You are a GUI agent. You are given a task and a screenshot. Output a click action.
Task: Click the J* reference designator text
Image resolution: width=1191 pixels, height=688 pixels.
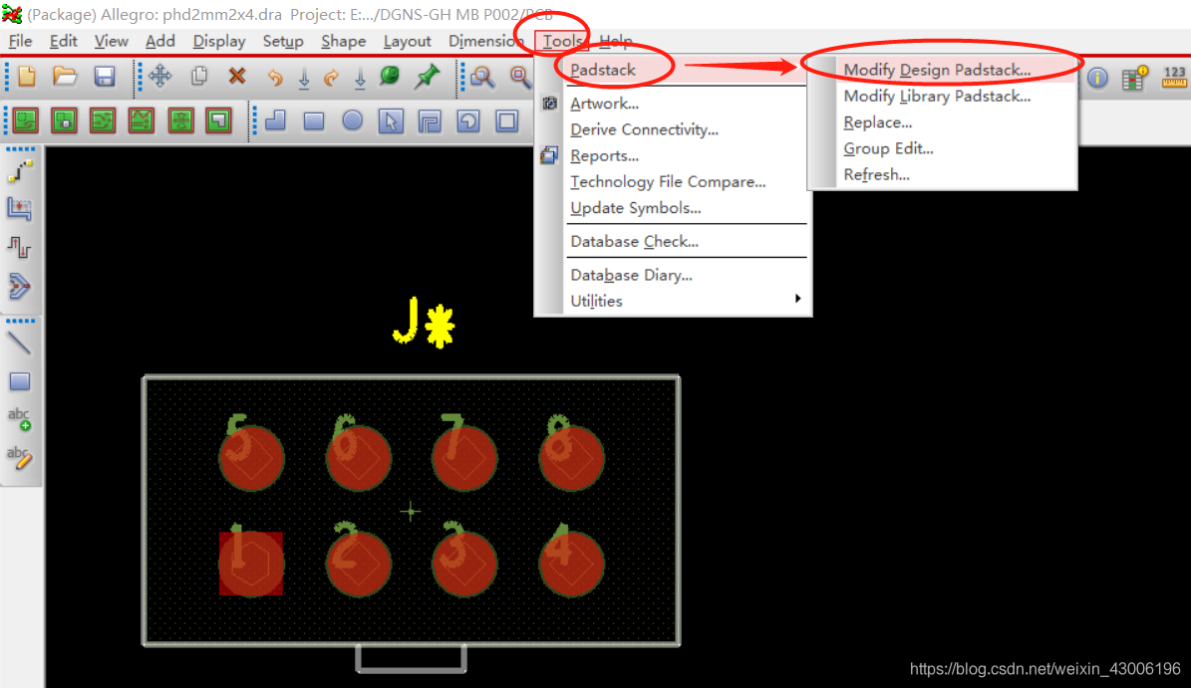click(x=424, y=323)
